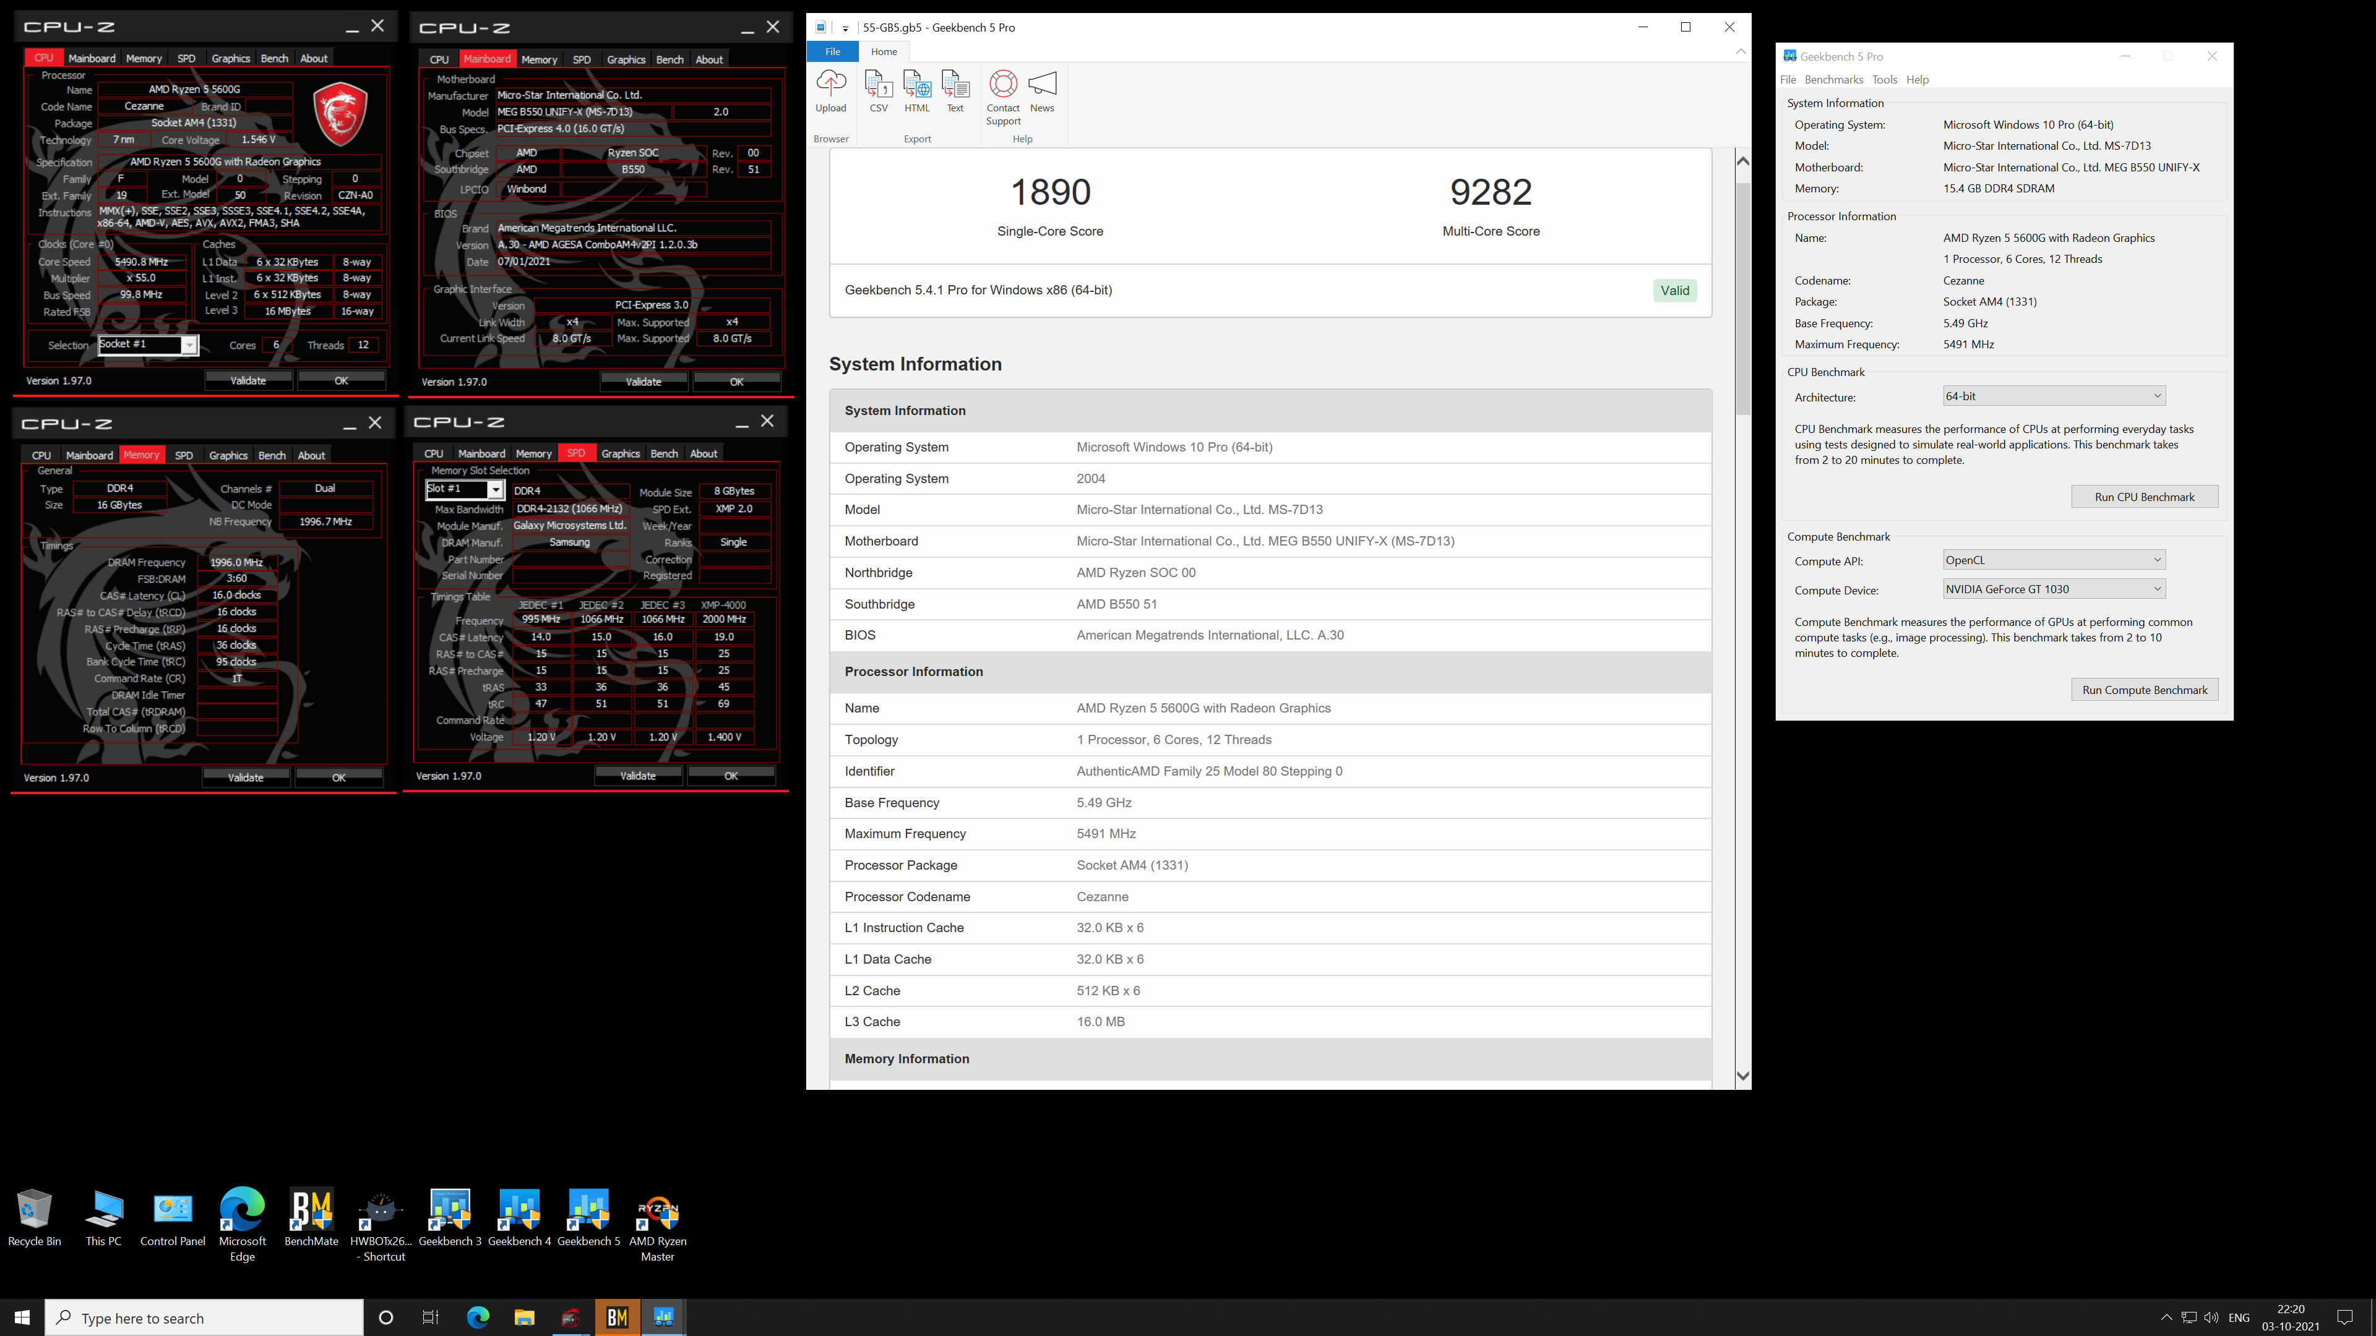Show hidden system tray icons
Image resolution: width=2376 pixels, height=1336 pixels.
tap(2167, 1317)
